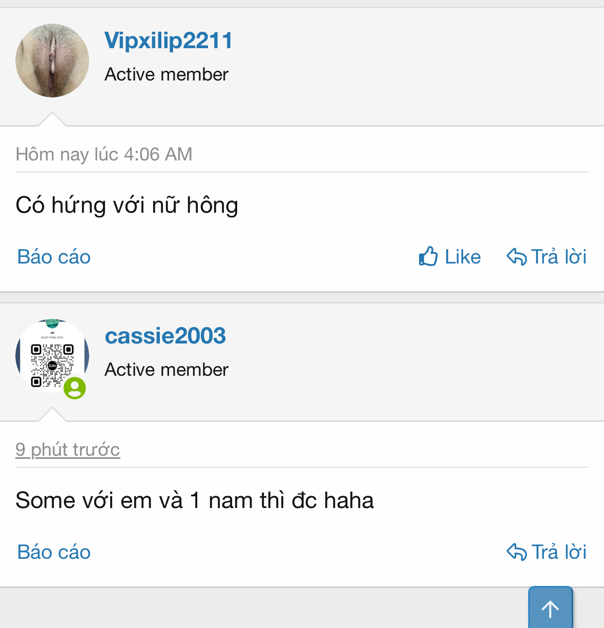Viewport: 604px width, 628px height.
Task: Click the avatar next to Vipxilip2211
Action: click(x=52, y=60)
